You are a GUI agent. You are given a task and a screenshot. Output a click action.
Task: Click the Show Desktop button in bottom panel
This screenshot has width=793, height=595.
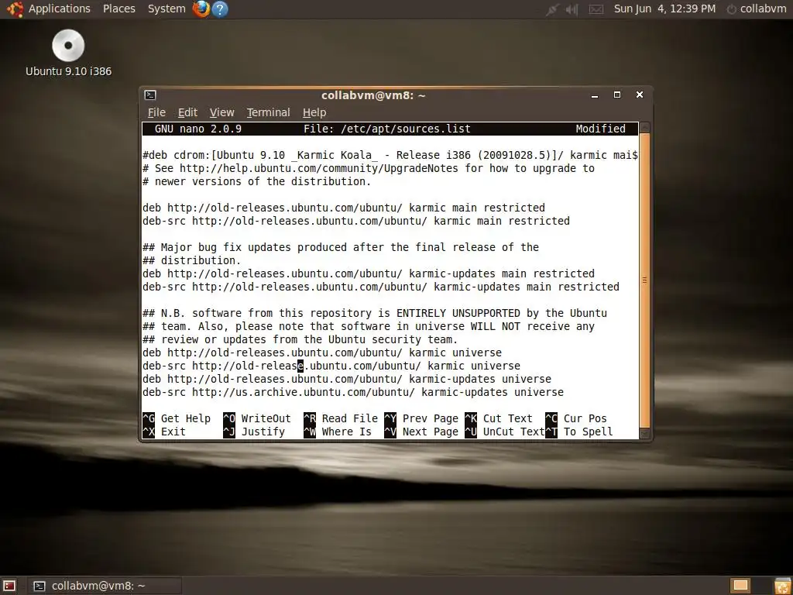[x=9, y=586]
